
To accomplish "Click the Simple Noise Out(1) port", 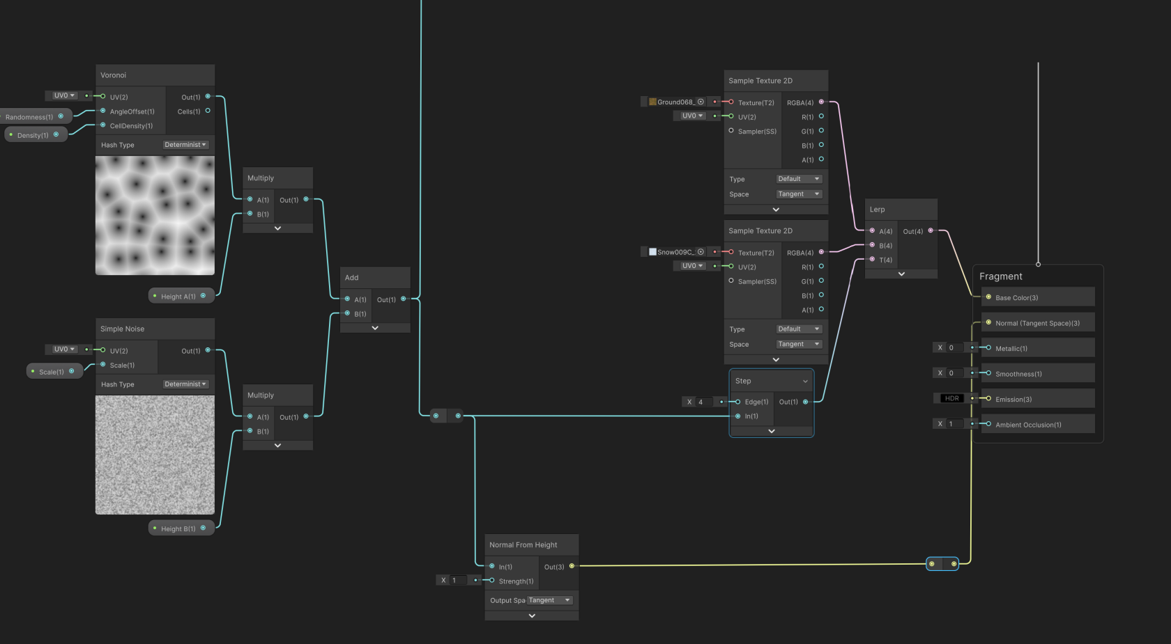I will 208,350.
